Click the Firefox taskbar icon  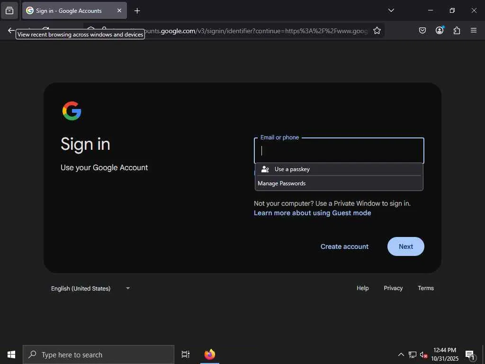coord(210,355)
